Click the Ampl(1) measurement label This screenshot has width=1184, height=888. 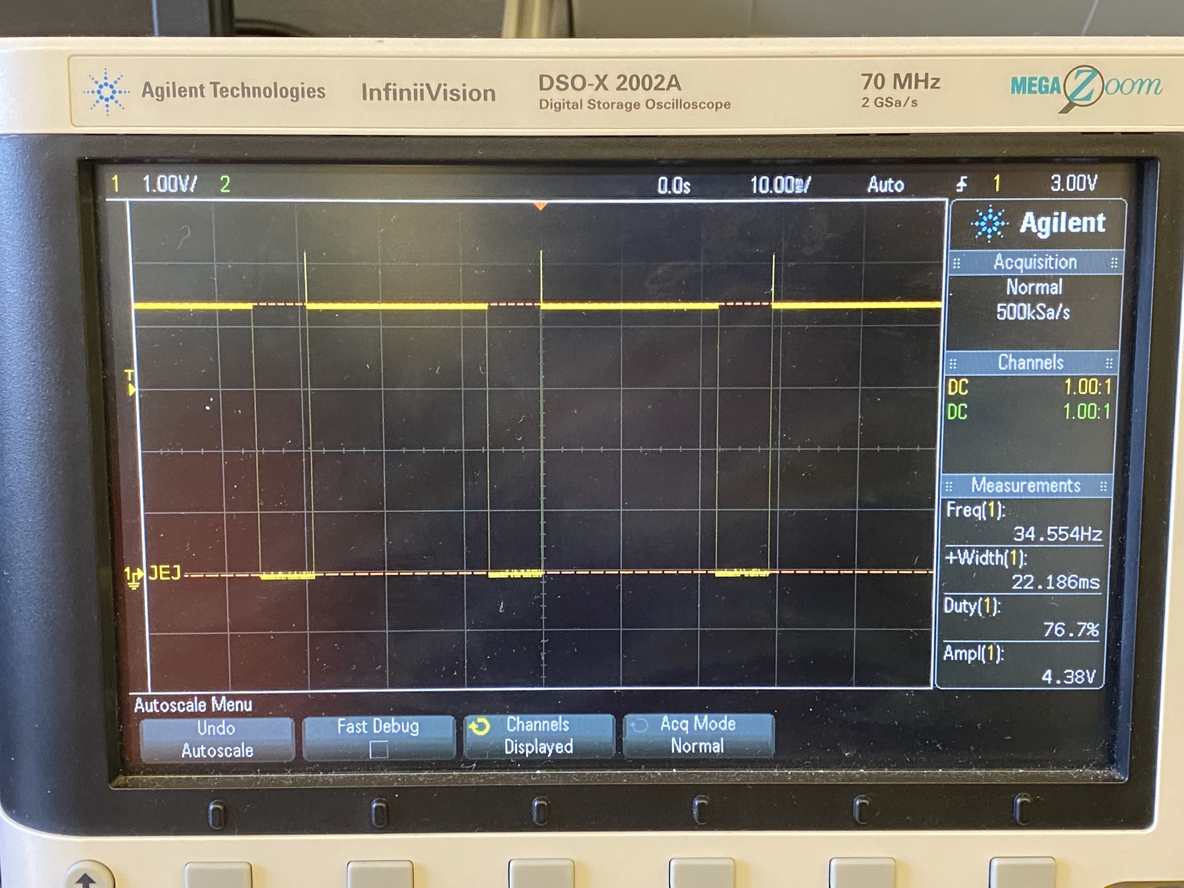973,654
